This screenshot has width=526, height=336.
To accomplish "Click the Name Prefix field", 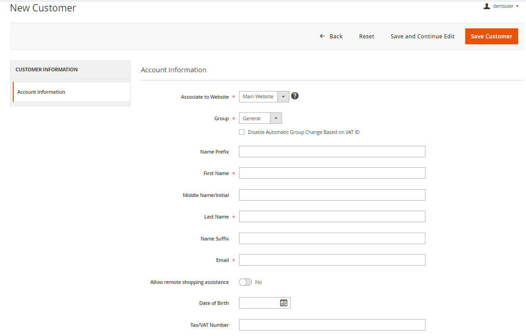I will tap(332, 152).
